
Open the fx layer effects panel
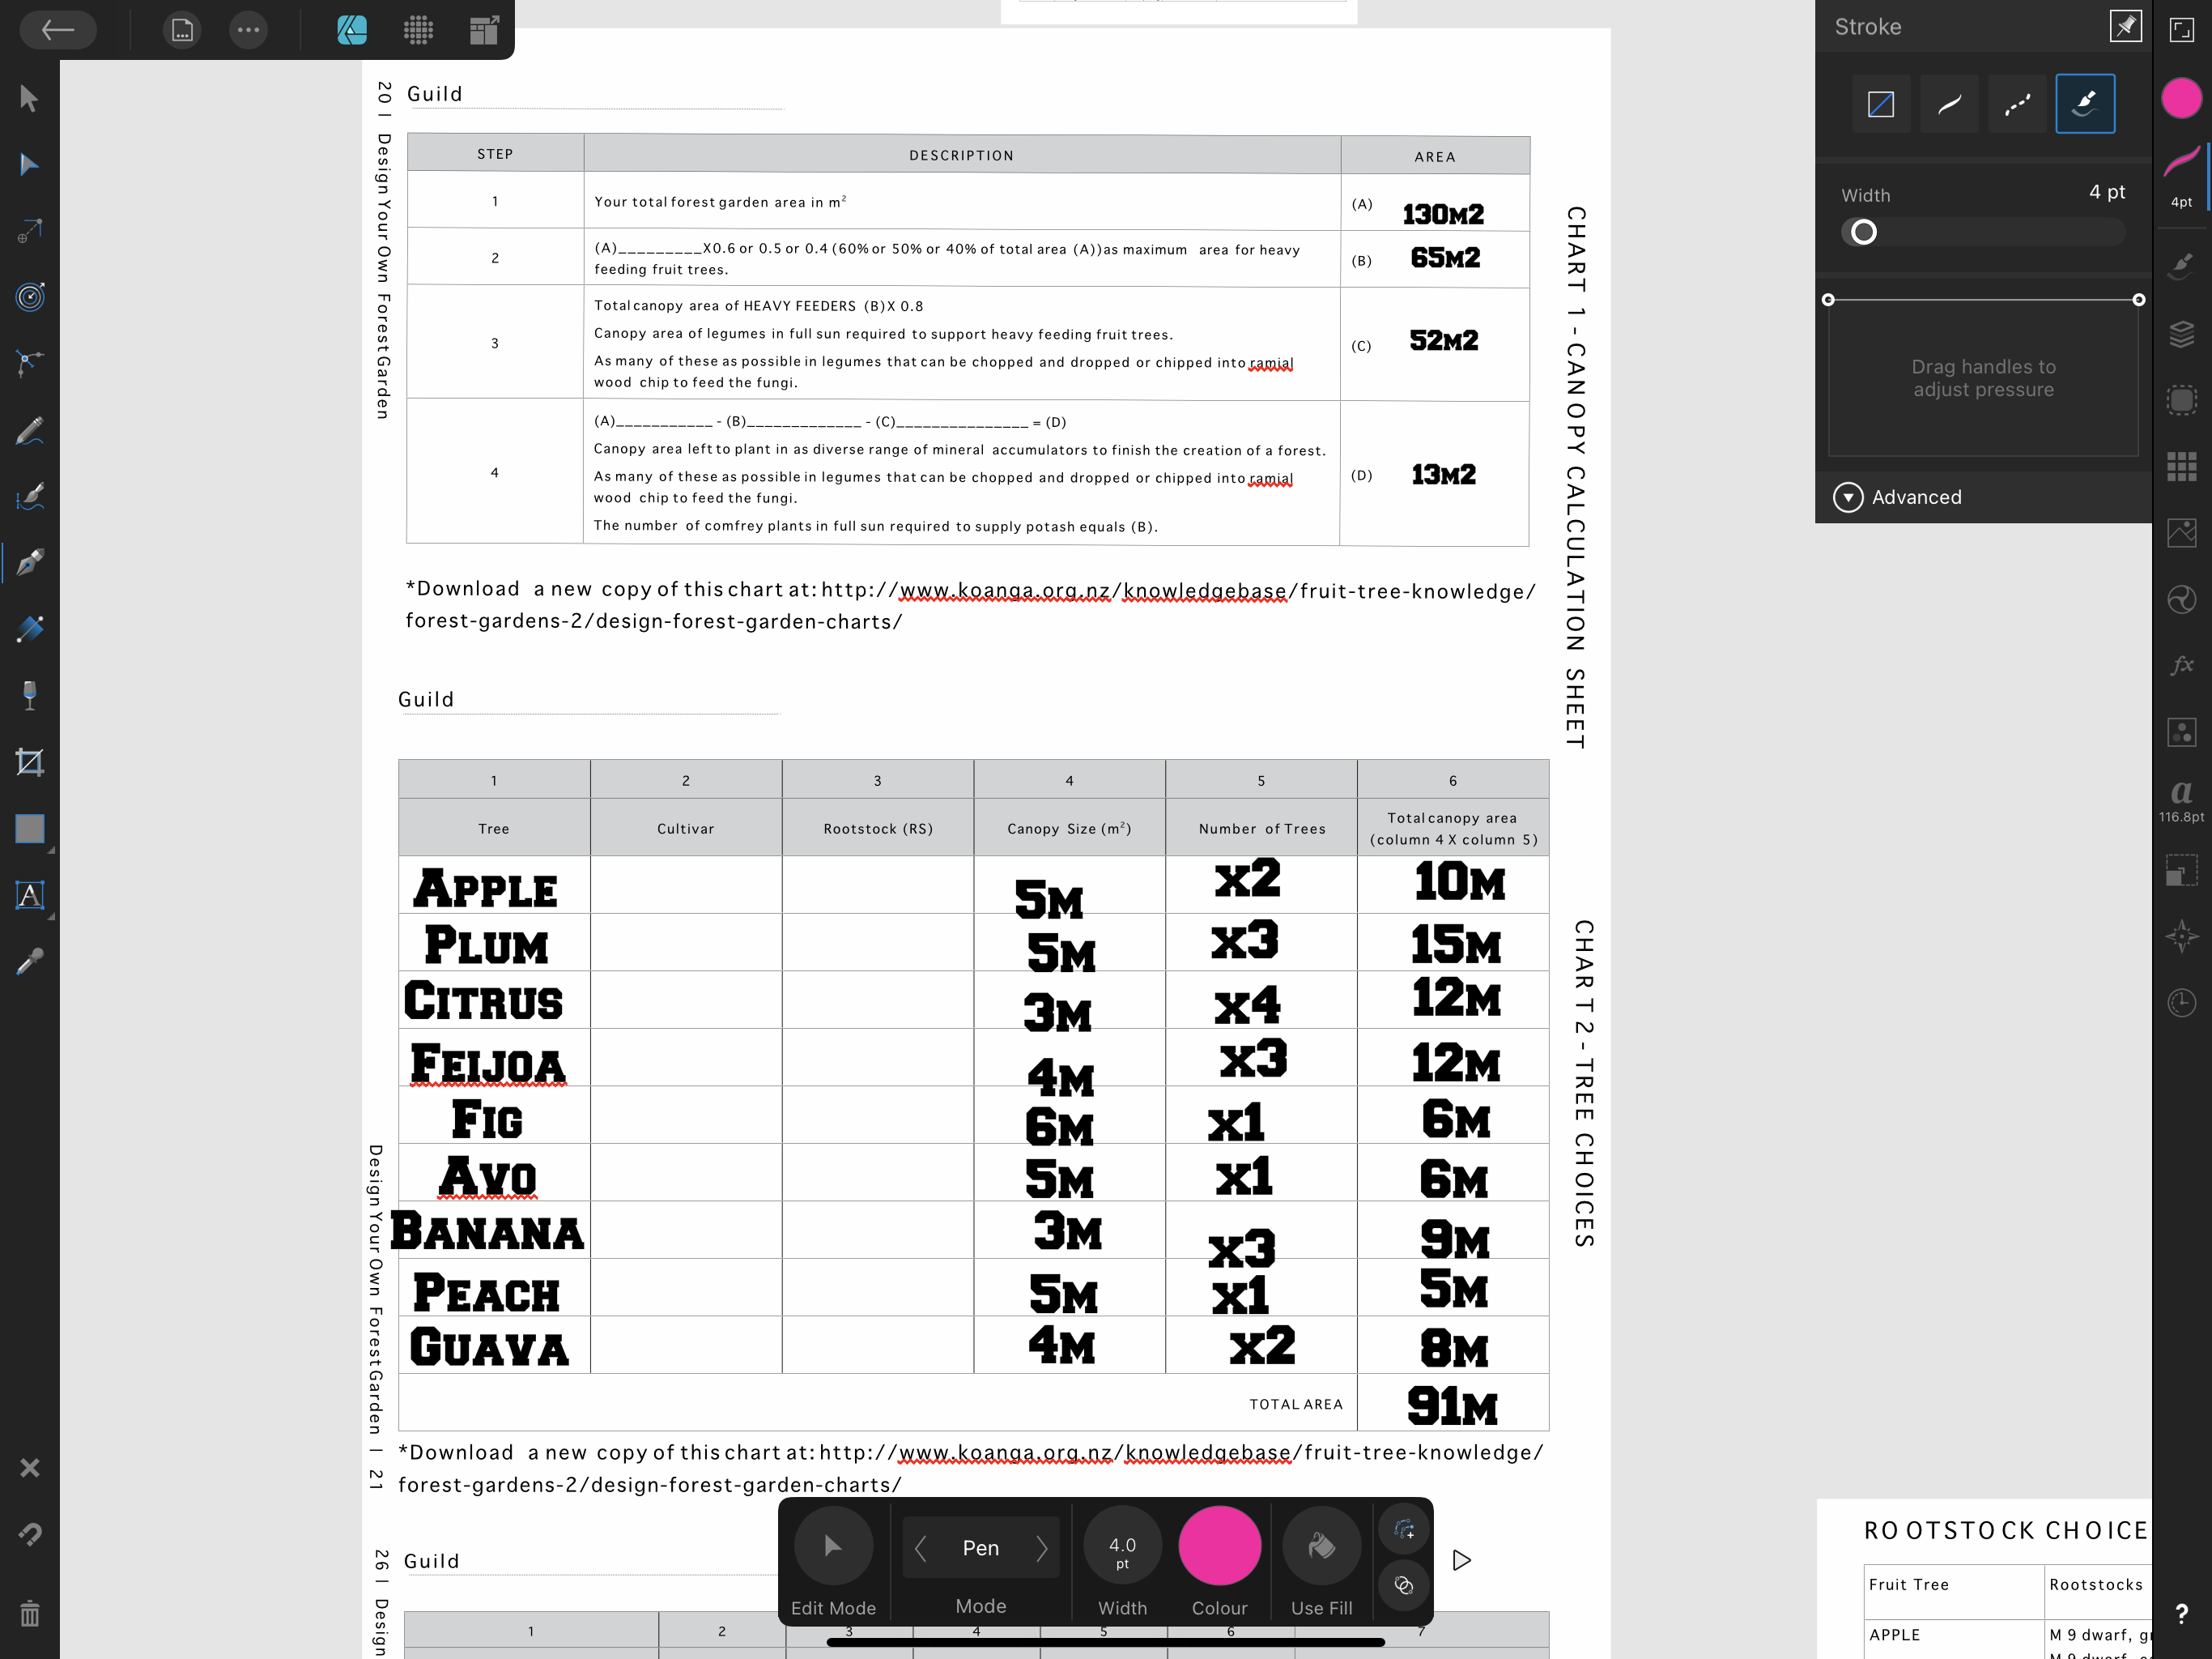coord(2181,664)
